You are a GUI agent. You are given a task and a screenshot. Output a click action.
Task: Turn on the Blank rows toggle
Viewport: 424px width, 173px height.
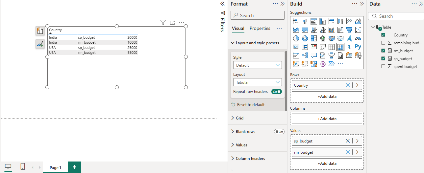(279, 132)
